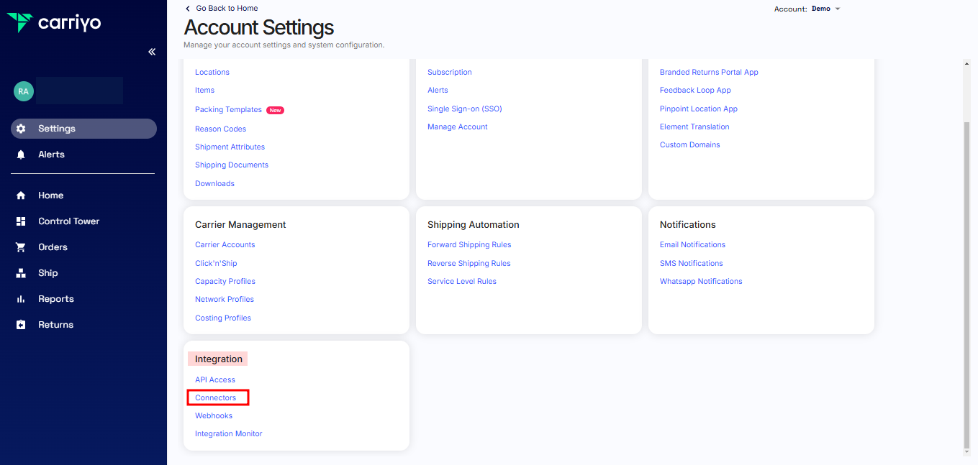978x465 pixels.
Task: Click the Settings gear icon in sidebar
Action: 21,129
